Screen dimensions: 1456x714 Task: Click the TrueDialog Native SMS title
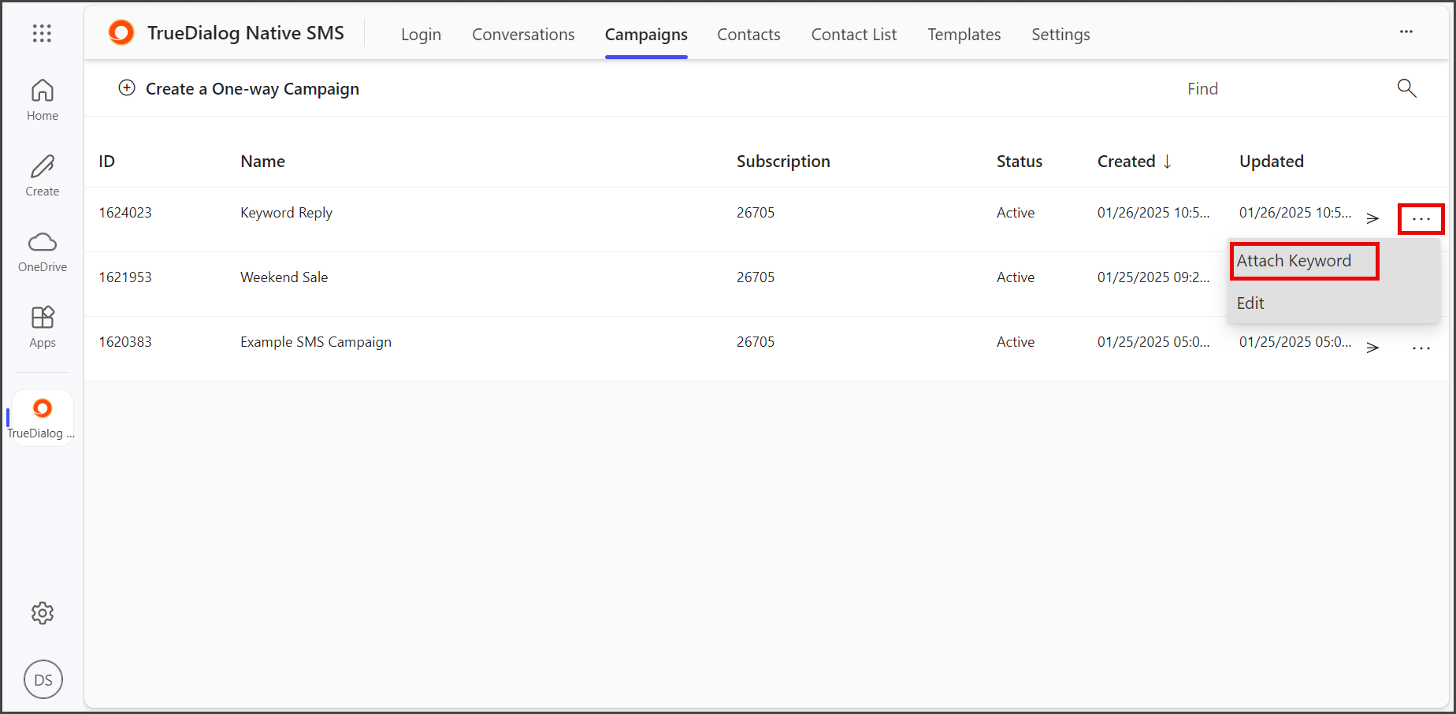pyautogui.click(x=246, y=33)
